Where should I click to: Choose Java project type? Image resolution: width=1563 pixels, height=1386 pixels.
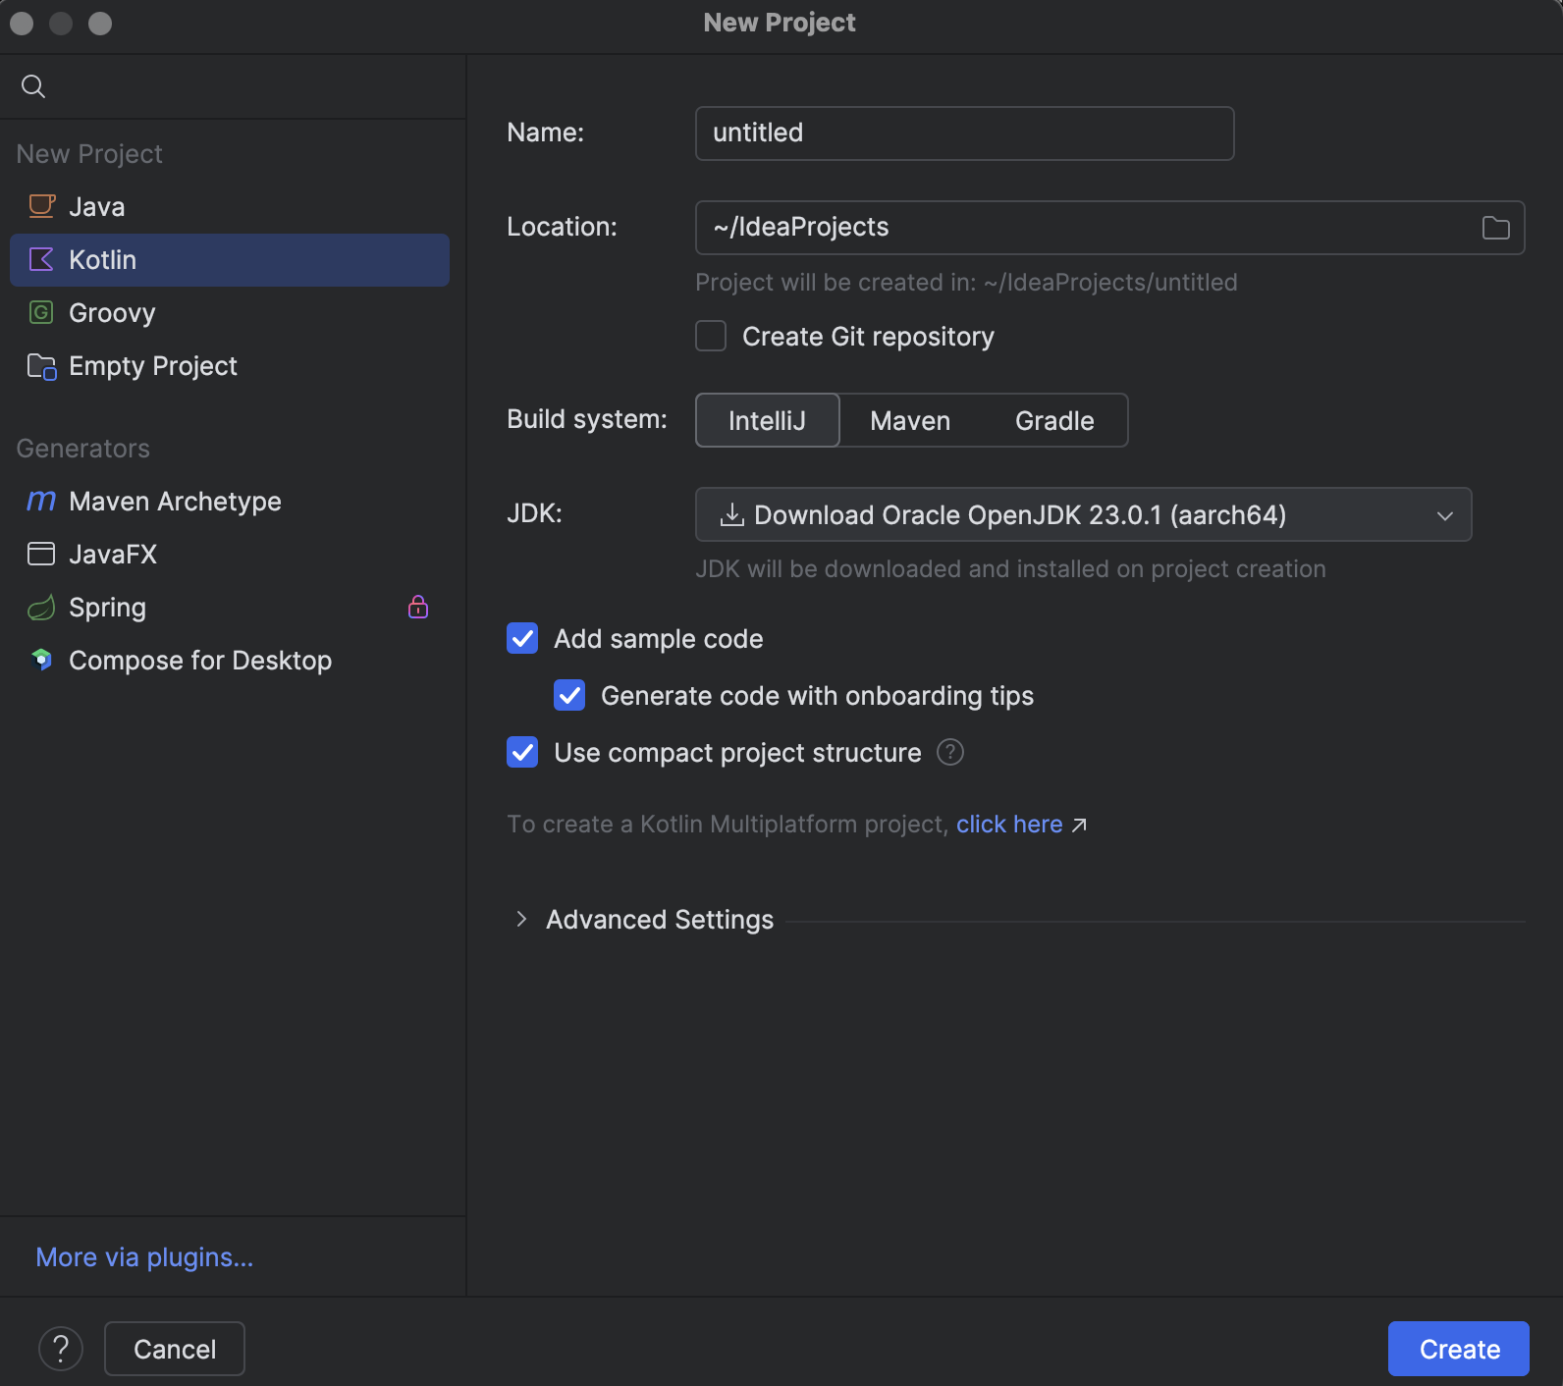pos(230,206)
